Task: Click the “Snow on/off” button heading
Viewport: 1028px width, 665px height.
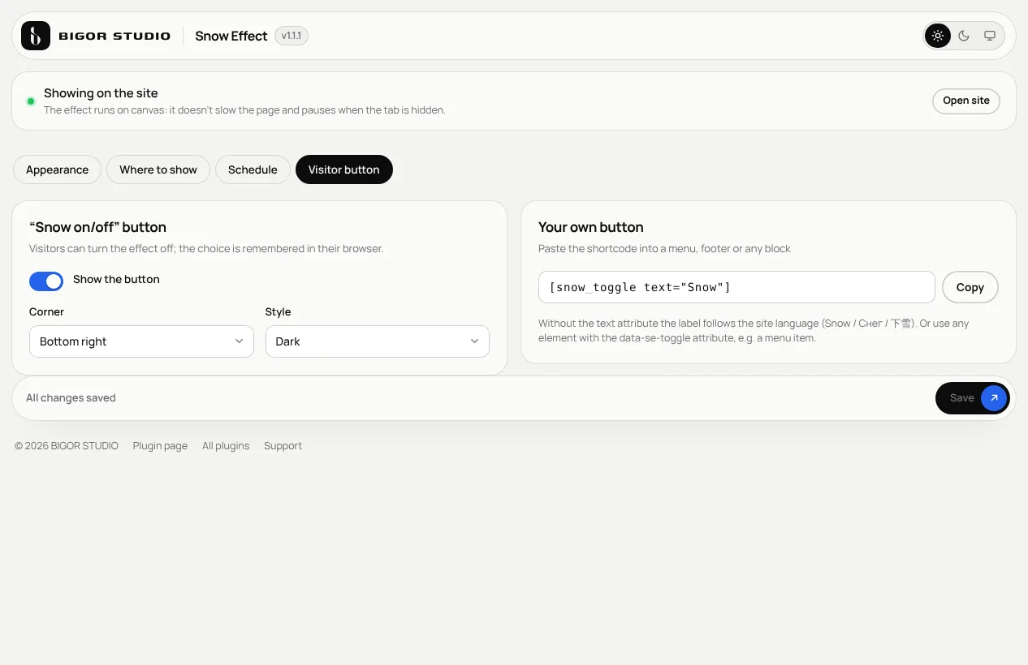Action: pos(97,227)
